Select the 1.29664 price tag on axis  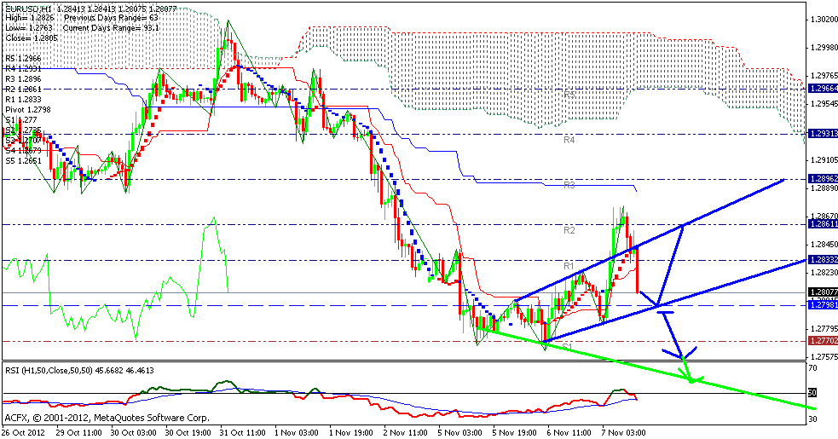[821, 88]
